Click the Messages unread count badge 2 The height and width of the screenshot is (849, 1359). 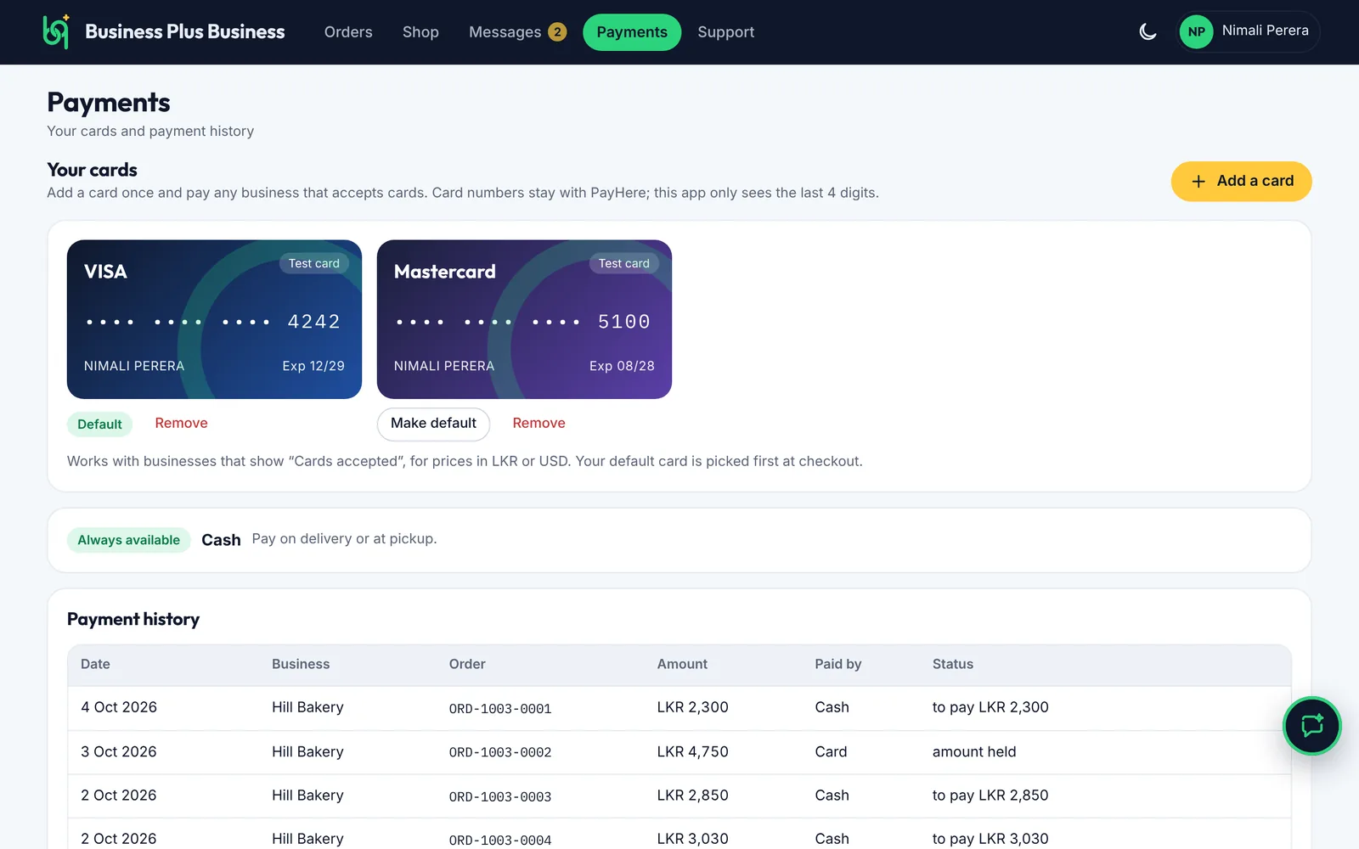(557, 32)
